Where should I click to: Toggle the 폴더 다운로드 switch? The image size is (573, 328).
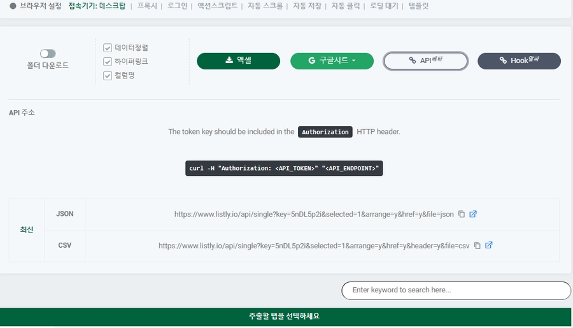click(48, 53)
